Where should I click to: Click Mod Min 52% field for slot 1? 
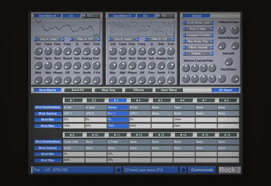pyautogui.click(x=74, y=120)
